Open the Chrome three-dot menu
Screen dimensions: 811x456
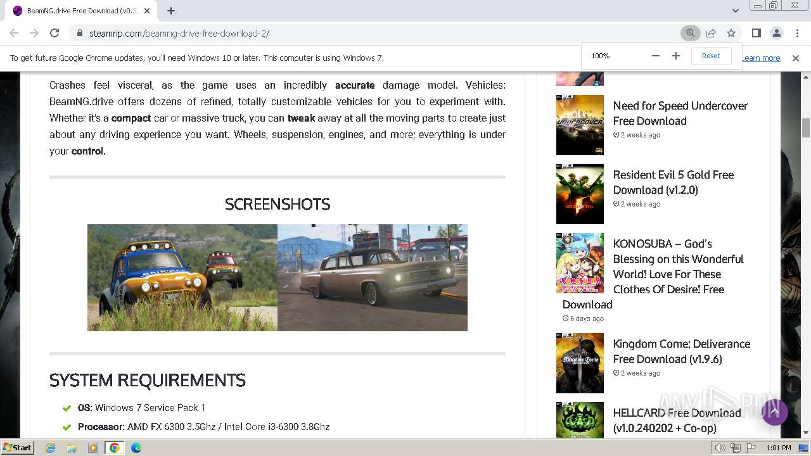coord(796,33)
